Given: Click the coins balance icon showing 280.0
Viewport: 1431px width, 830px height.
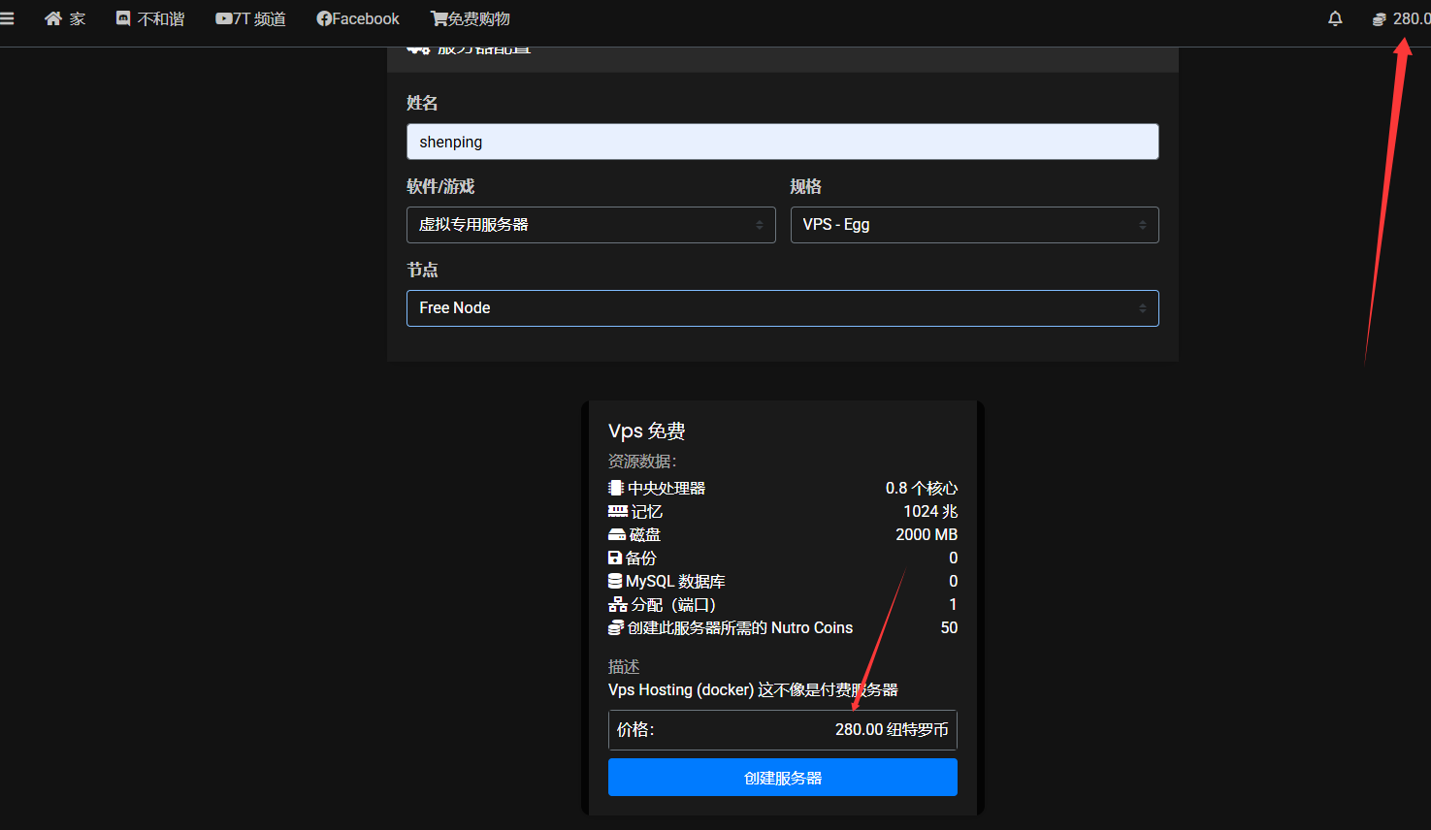Looking at the screenshot, I should pyautogui.click(x=1379, y=19).
